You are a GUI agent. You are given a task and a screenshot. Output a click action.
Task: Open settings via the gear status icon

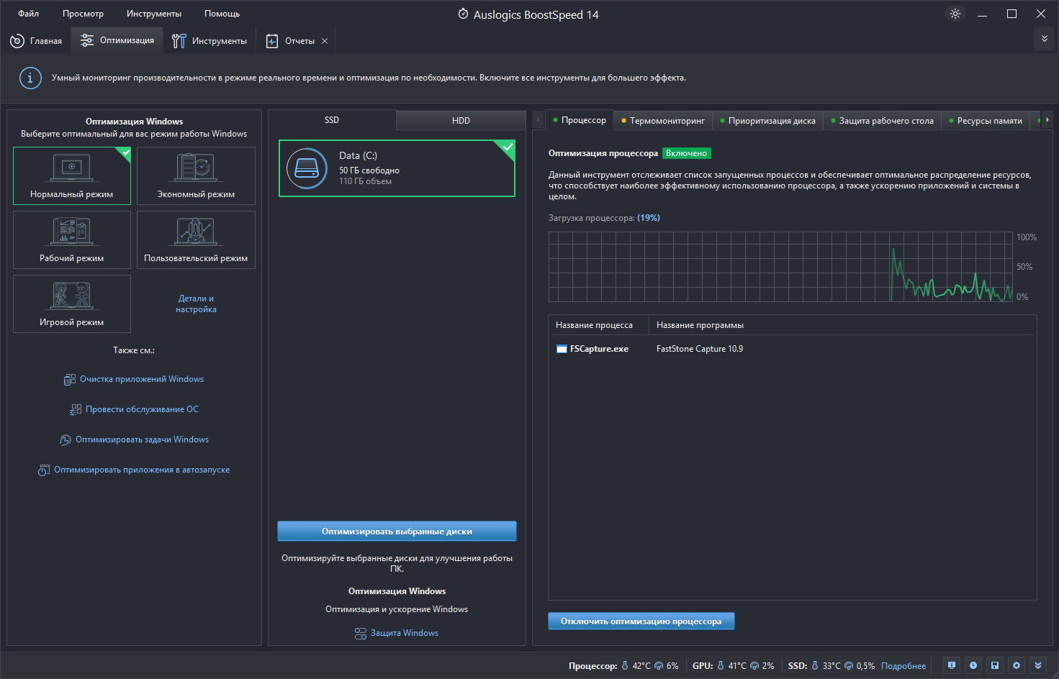point(1017,665)
